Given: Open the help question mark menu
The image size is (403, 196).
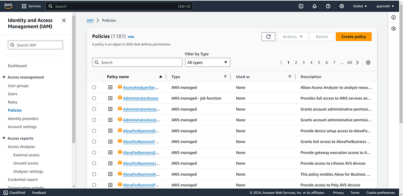Looking at the screenshot, I should (328, 6).
